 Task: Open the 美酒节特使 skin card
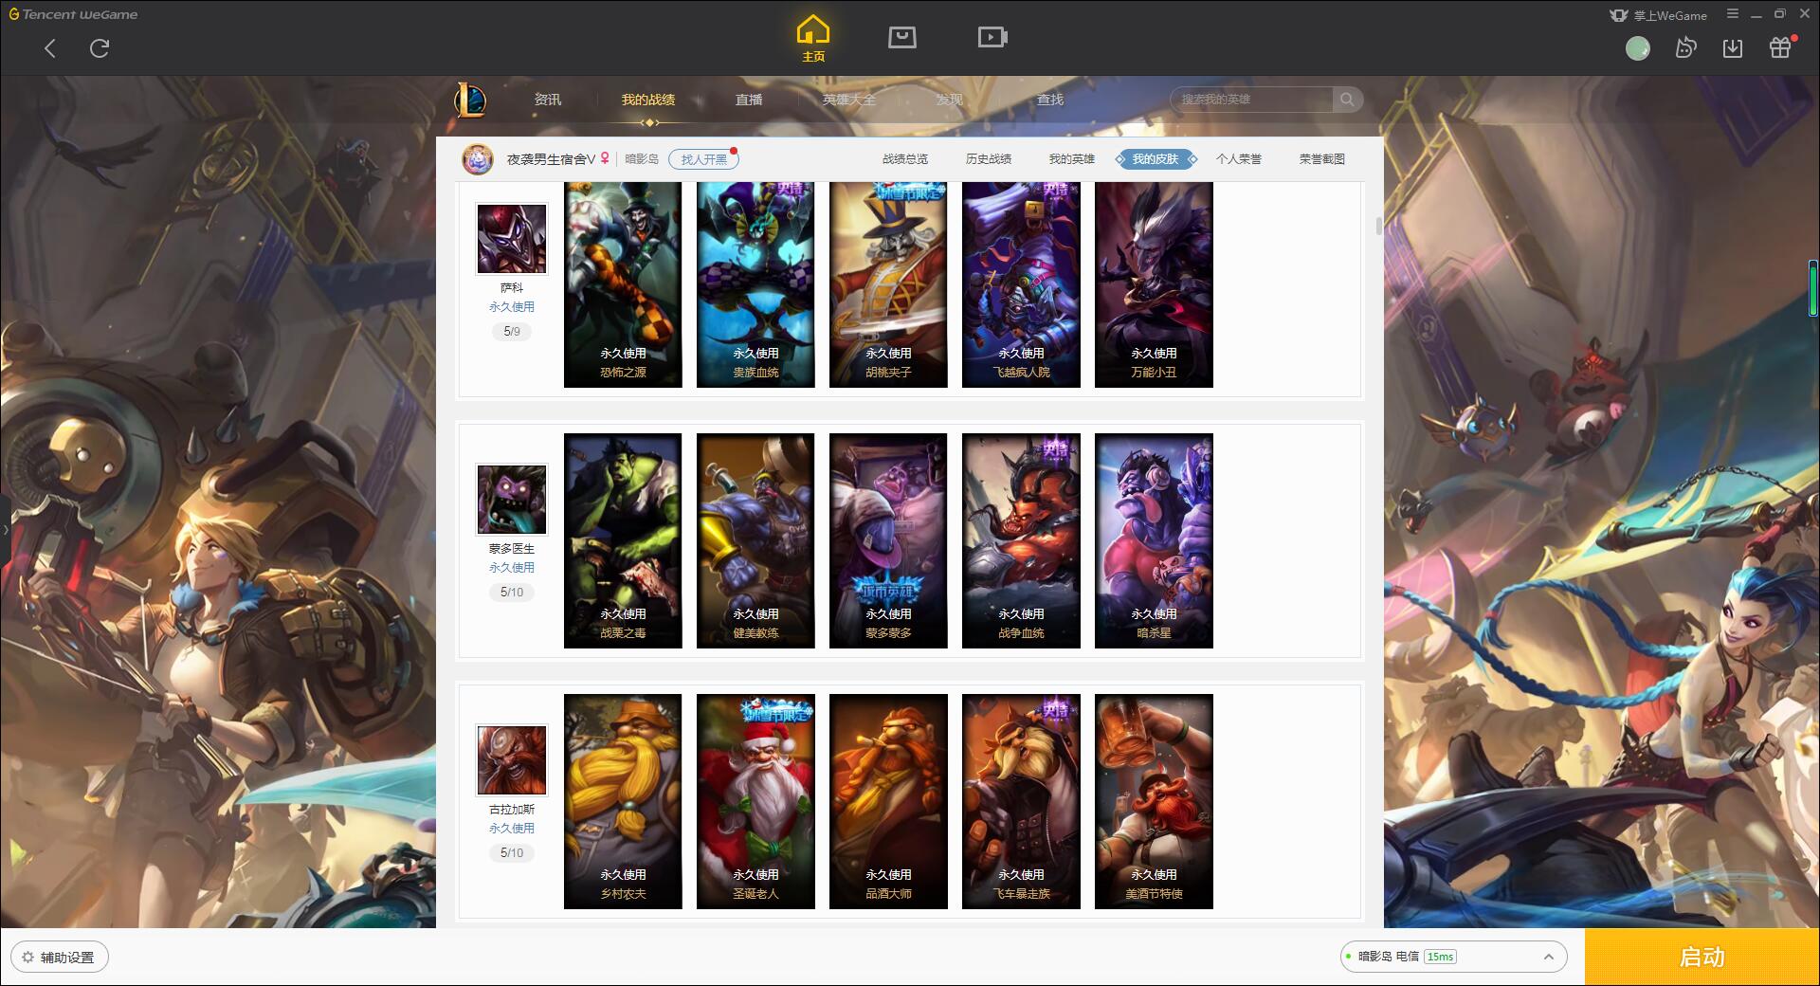tap(1154, 801)
